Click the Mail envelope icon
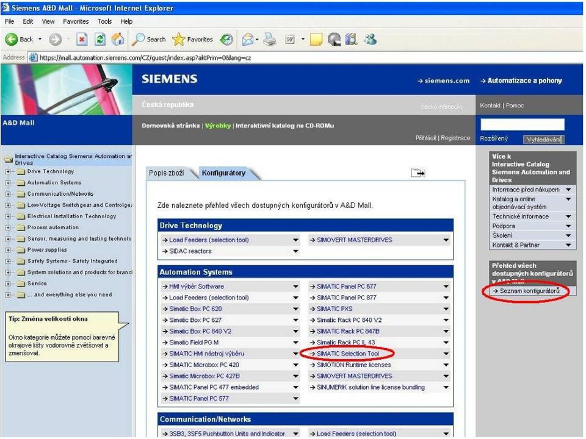 pyautogui.click(x=247, y=39)
